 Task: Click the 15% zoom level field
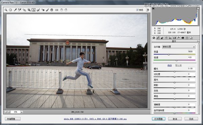click(x=16, y=112)
